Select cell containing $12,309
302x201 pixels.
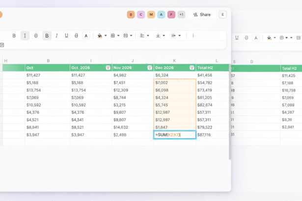click(x=133, y=90)
